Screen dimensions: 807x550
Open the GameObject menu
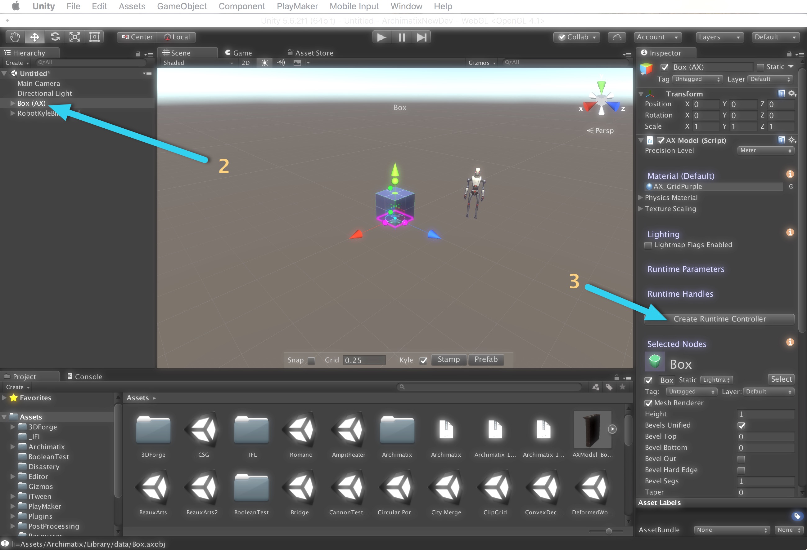182,6
